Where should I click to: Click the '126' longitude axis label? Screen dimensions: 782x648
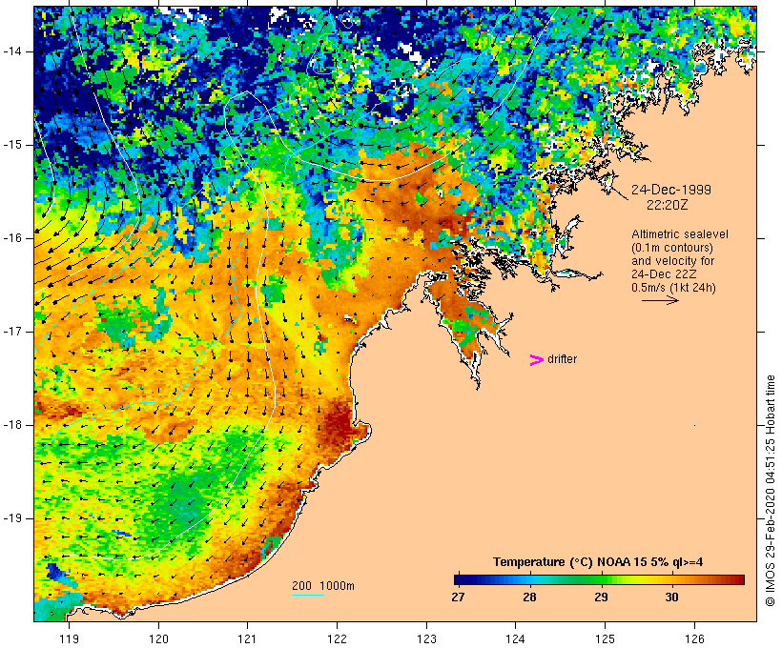point(694,638)
